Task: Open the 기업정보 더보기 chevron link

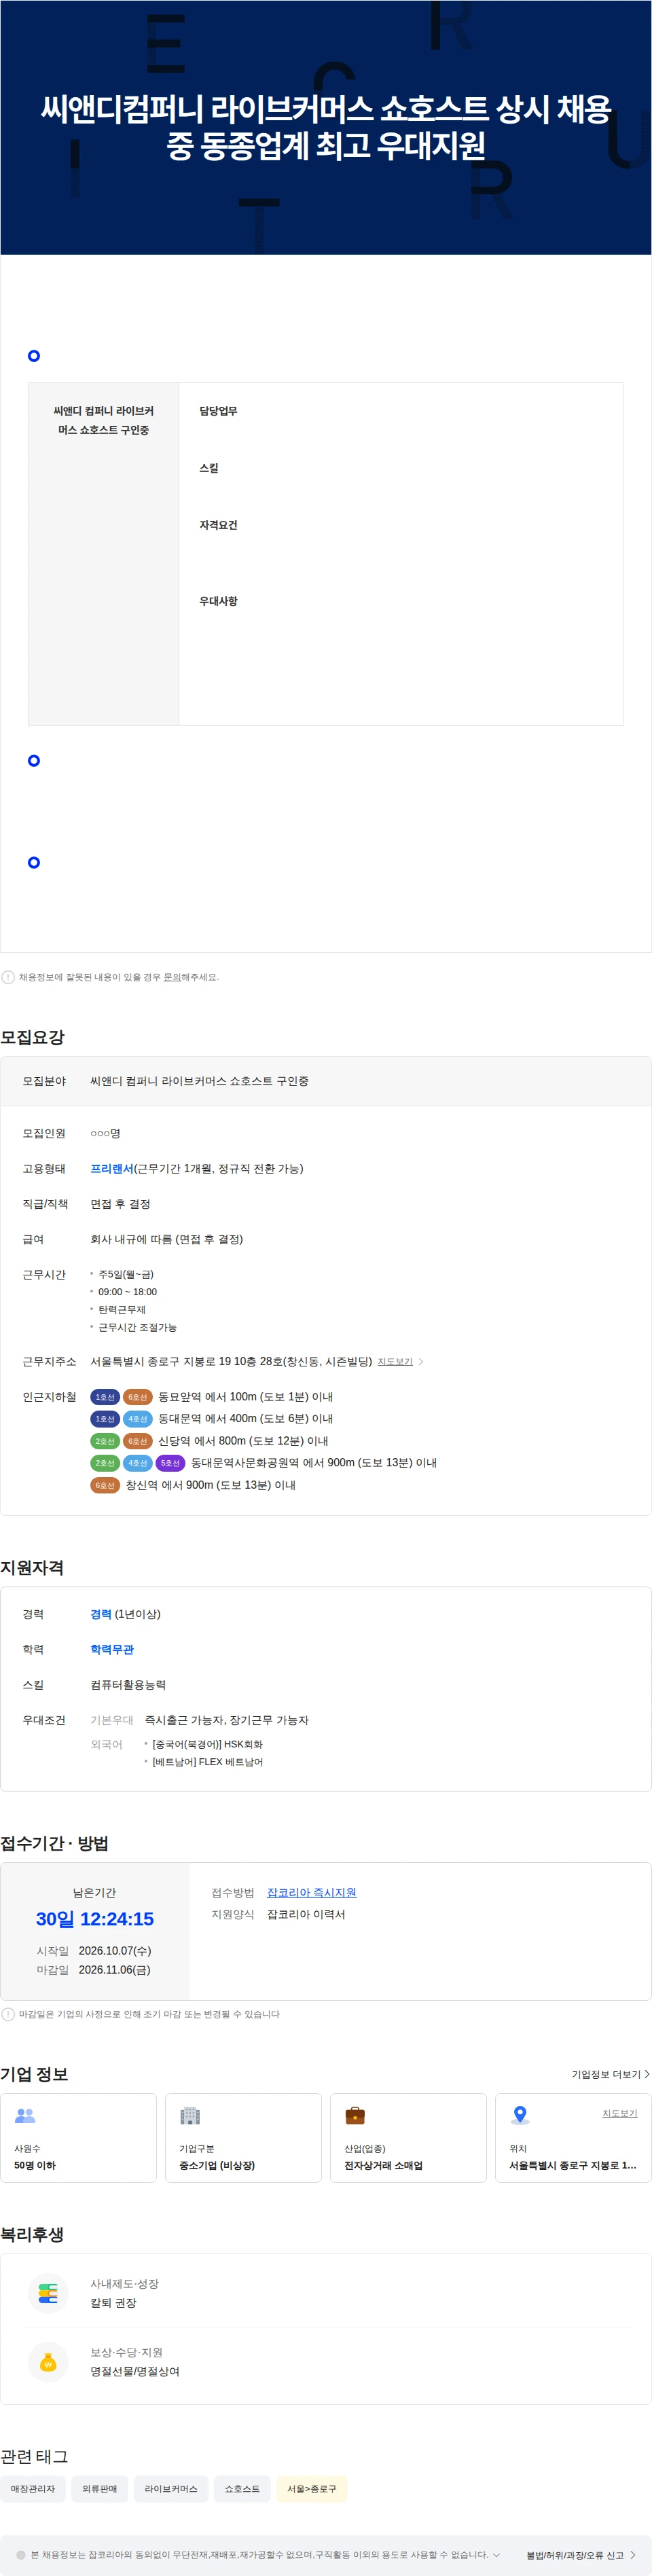Action: [x=611, y=2074]
